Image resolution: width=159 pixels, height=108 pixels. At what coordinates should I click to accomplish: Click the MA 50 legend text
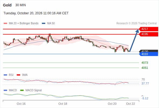pos(51,23)
